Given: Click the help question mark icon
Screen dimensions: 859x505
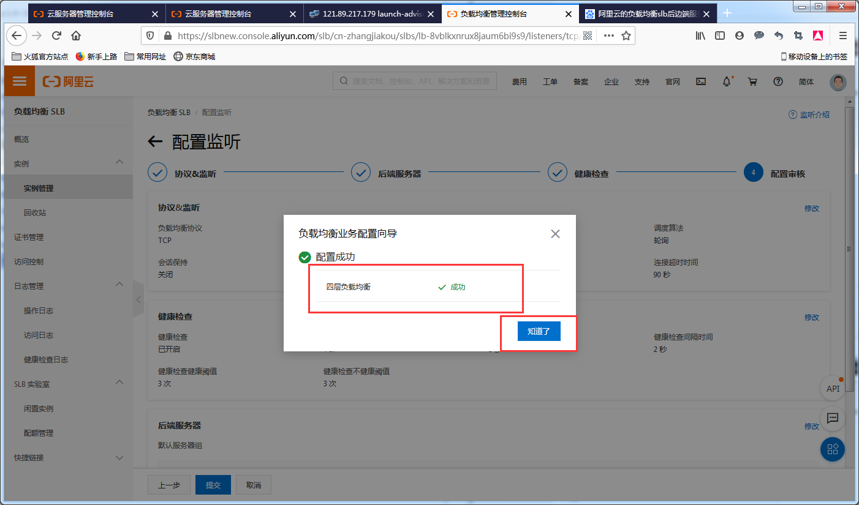Looking at the screenshot, I should pos(778,80).
